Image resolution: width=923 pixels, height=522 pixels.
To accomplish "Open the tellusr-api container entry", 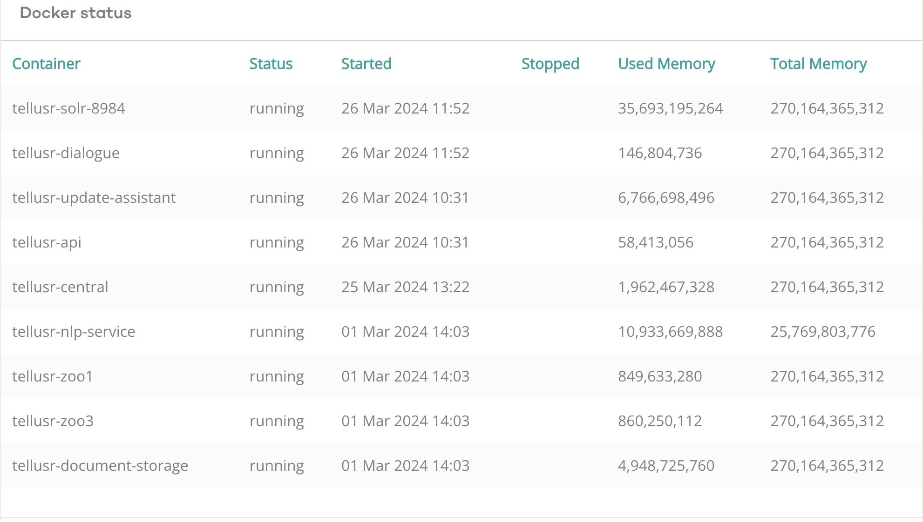I will (x=47, y=242).
